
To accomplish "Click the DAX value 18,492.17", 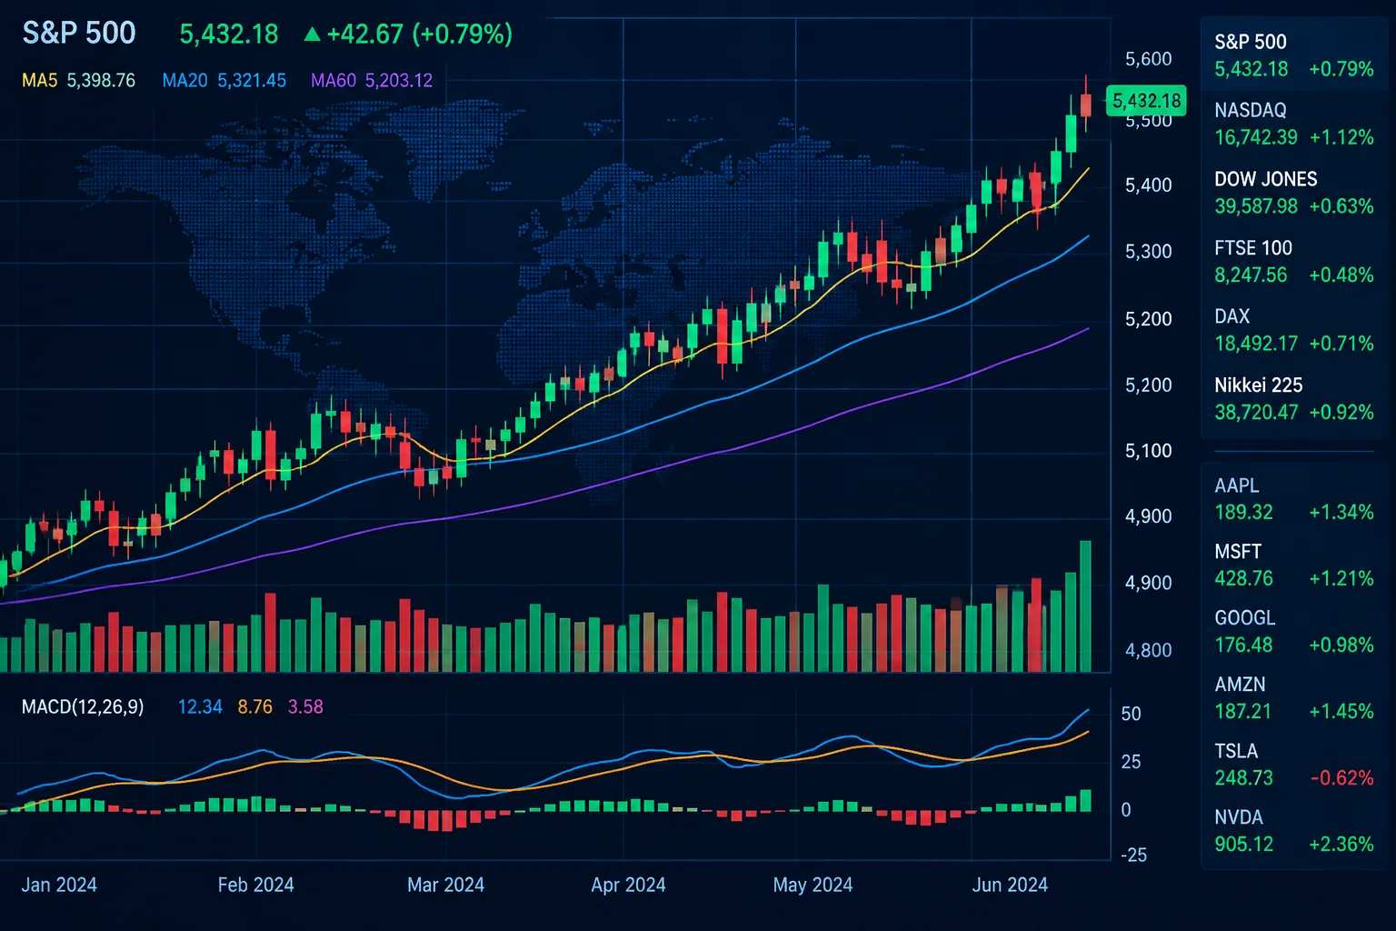I will [x=1256, y=344].
